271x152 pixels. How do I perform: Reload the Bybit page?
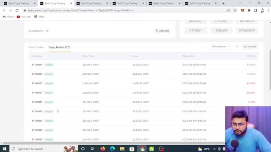pyautogui.click(x=17, y=11)
